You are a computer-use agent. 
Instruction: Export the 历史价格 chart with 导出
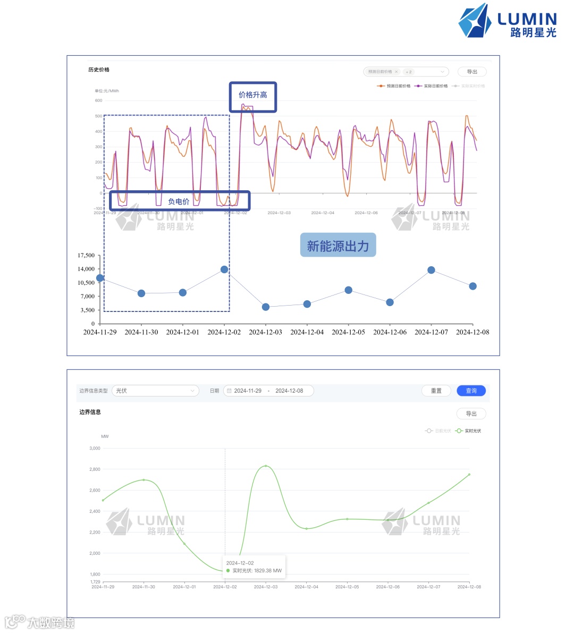click(x=472, y=72)
